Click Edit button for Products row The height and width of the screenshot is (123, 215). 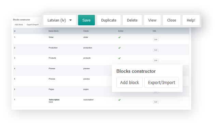pyautogui.click(x=156, y=60)
